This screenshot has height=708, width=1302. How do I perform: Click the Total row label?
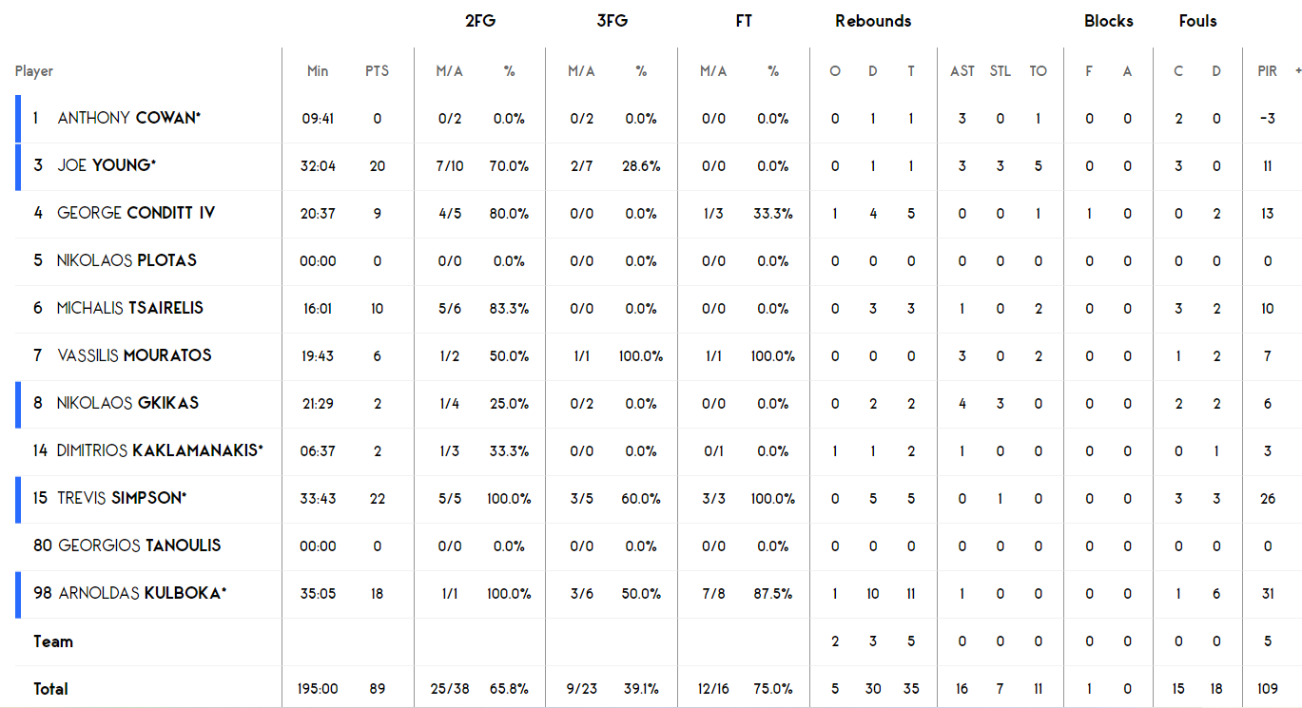point(50,689)
